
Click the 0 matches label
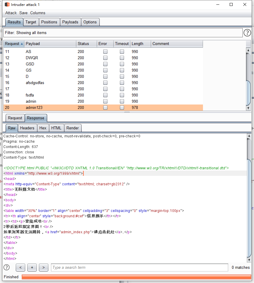241,267
